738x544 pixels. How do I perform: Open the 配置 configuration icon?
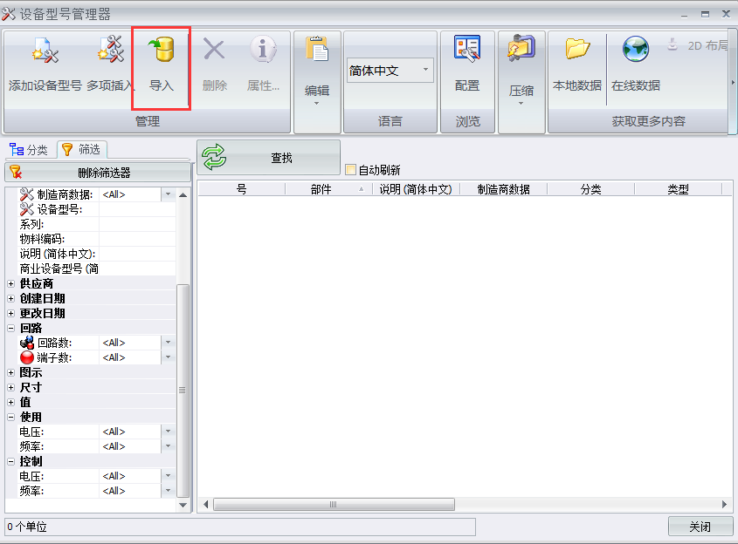(x=467, y=49)
